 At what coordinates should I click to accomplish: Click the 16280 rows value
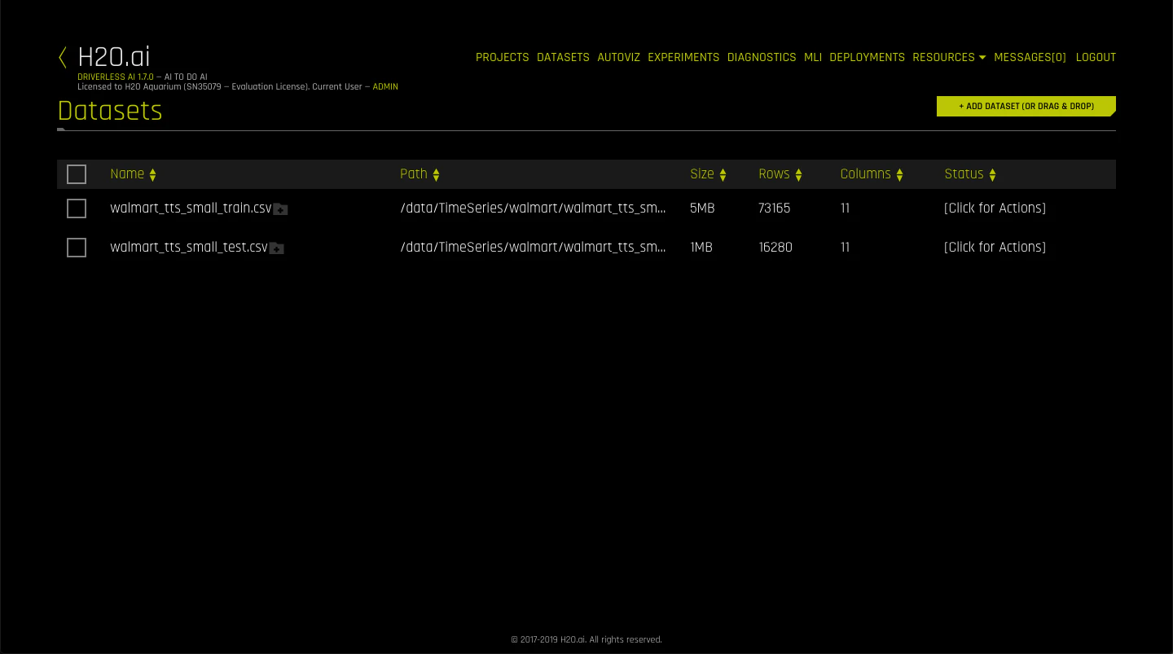coord(775,247)
